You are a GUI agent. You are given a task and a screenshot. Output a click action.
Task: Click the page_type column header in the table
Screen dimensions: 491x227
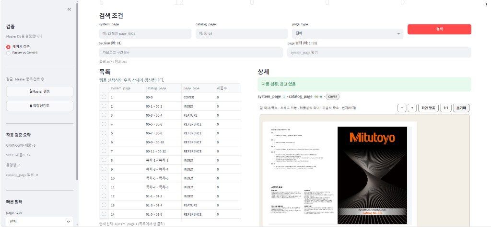click(198, 88)
